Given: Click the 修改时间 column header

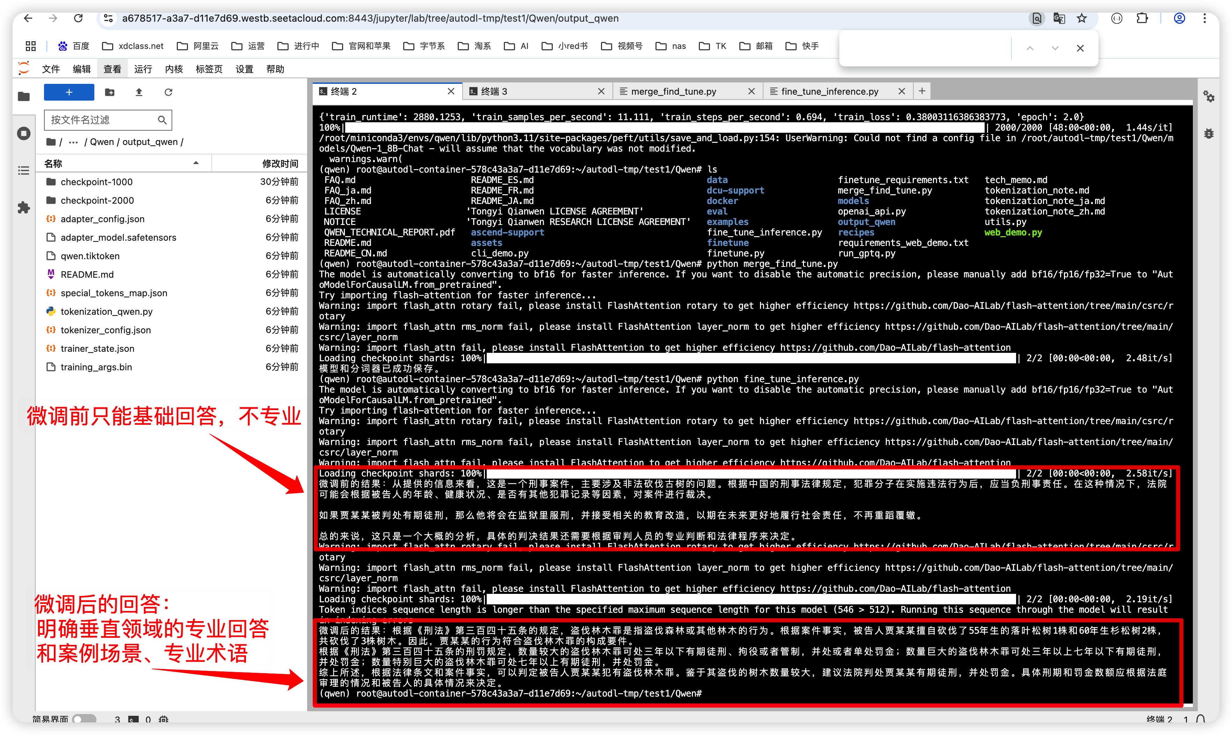Looking at the screenshot, I should pos(280,163).
